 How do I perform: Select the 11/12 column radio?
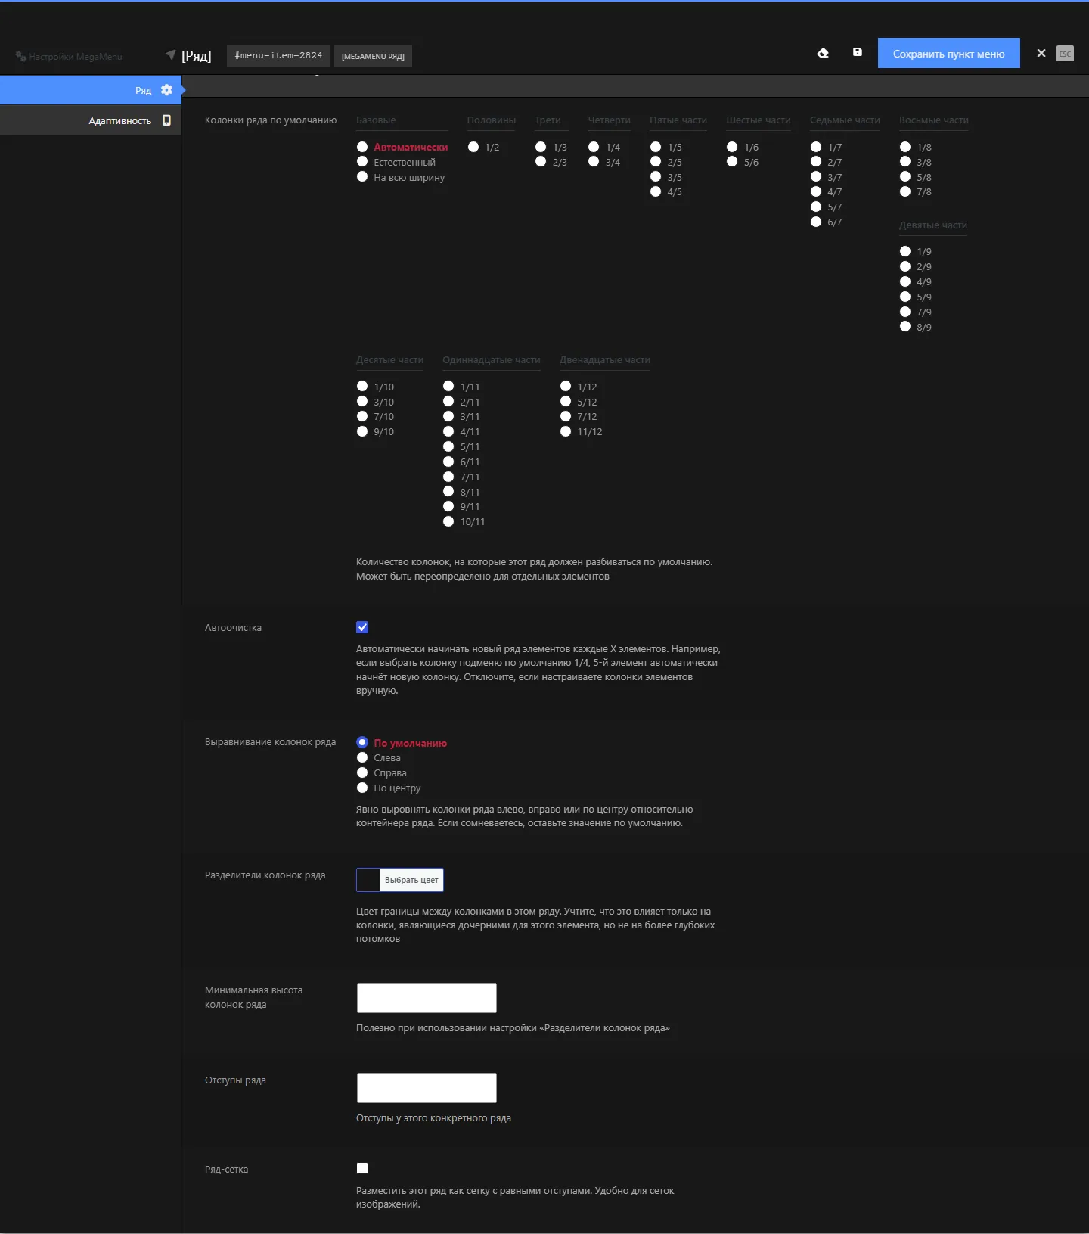pyautogui.click(x=566, y=431)
